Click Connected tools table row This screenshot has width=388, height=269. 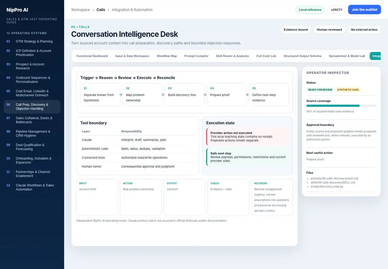[x=137, y=158]
